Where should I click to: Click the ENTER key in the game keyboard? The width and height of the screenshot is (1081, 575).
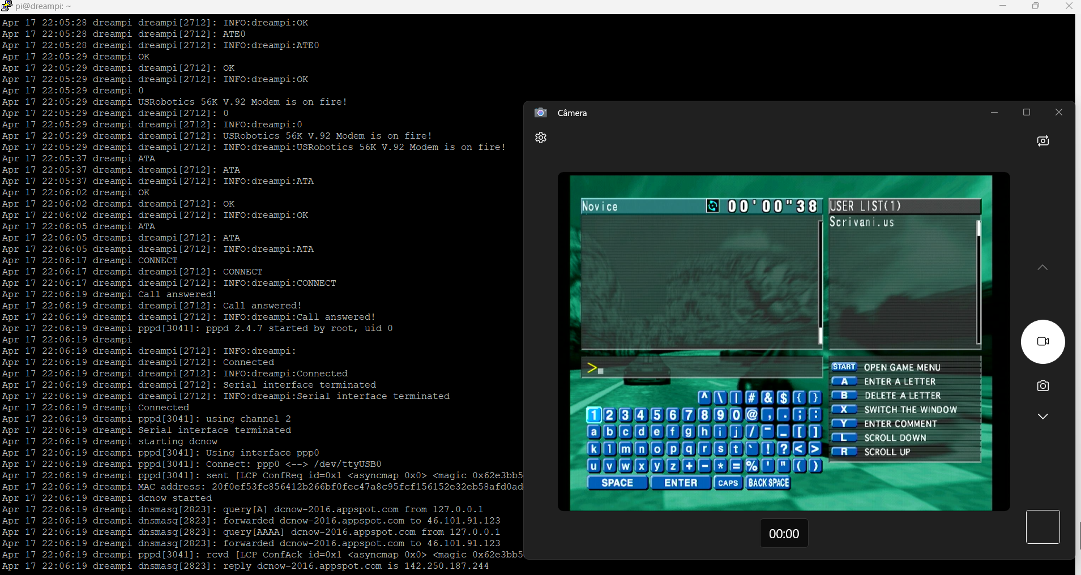(681, 483)
